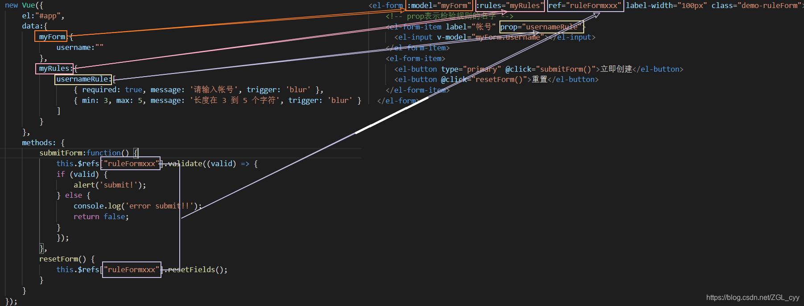Click the 重置 button label text
Image resolution: width=804 pixels, height=306 pixels.
(x=540, y=79)
